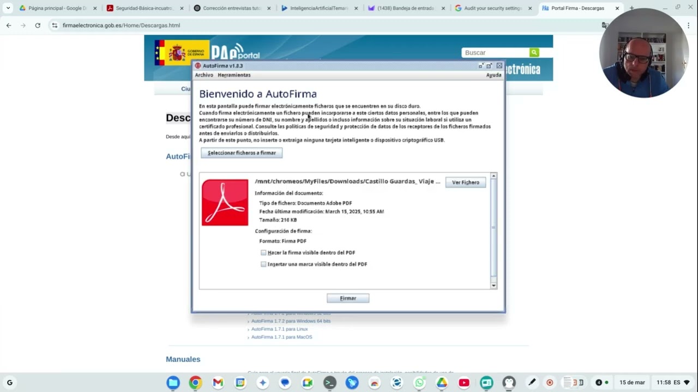Open the ChromeOS launcher G button
This screenshot has width=698, height=392.
(x=9, y=383)
